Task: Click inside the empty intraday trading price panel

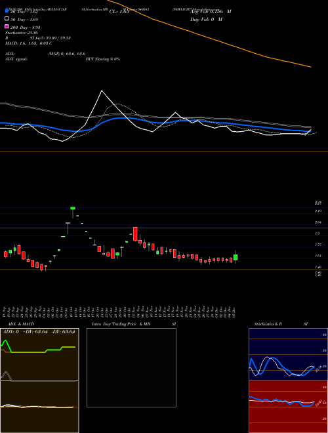Action: (x=131, y=367)
